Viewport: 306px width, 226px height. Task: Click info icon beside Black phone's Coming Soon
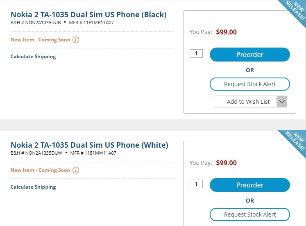pos(76,40)
